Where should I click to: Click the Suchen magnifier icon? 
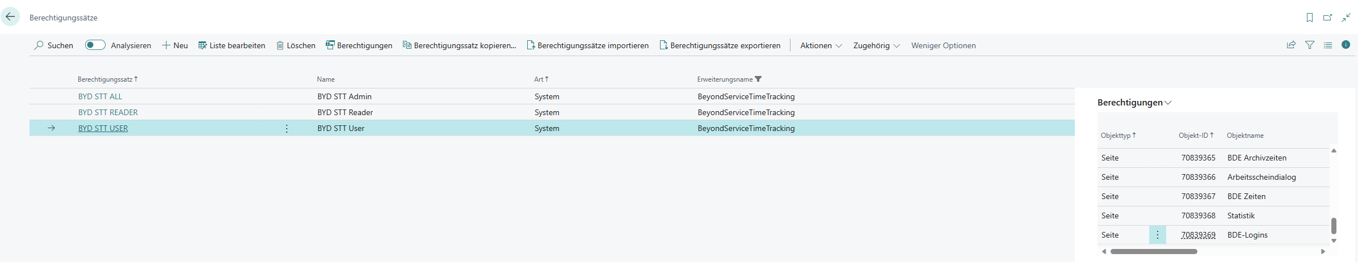tap(39, 45)
